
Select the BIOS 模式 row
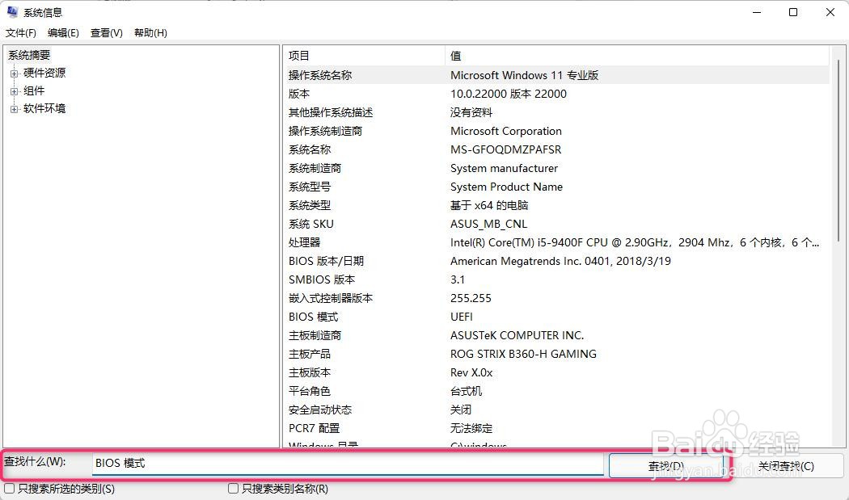[556, 317]
